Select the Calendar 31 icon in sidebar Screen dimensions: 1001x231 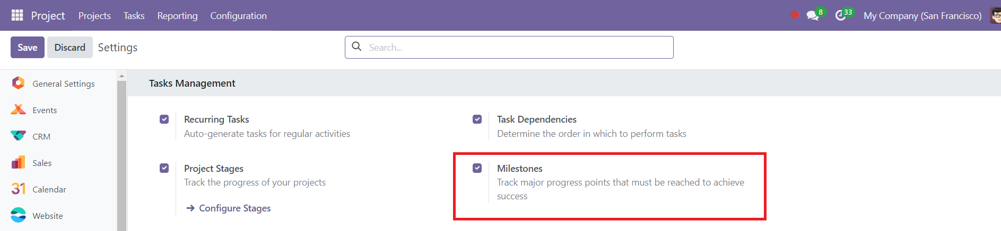(x=18, y=189)
